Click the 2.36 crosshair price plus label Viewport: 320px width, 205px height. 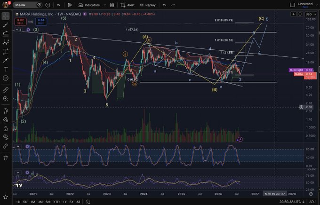click(307, 107)
